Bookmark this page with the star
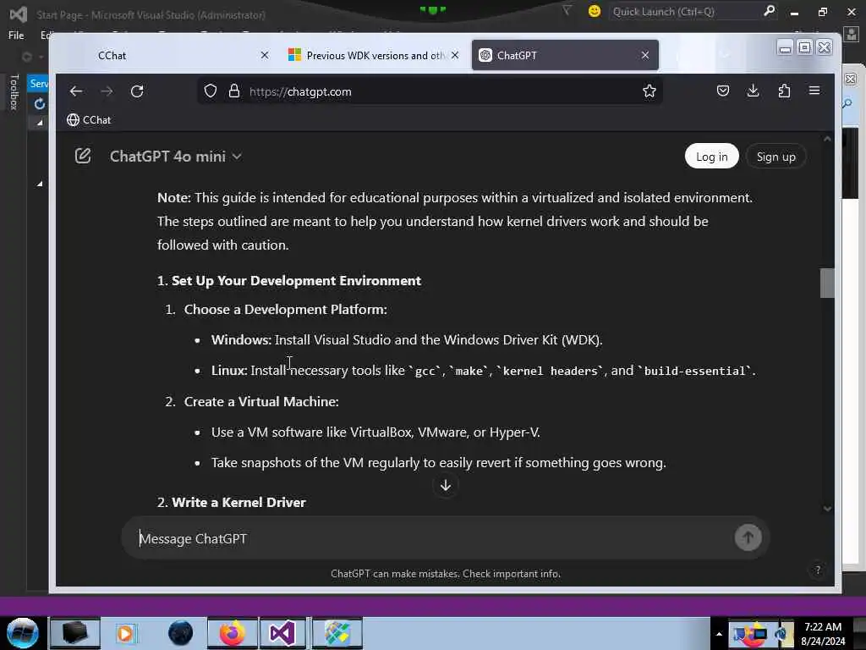This screenshot has height=650, width=866. coord(649,91)
